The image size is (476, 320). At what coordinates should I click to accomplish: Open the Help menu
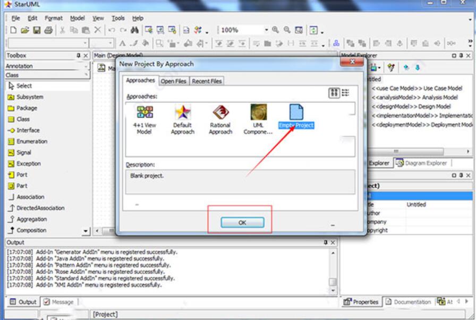point(138,18)
